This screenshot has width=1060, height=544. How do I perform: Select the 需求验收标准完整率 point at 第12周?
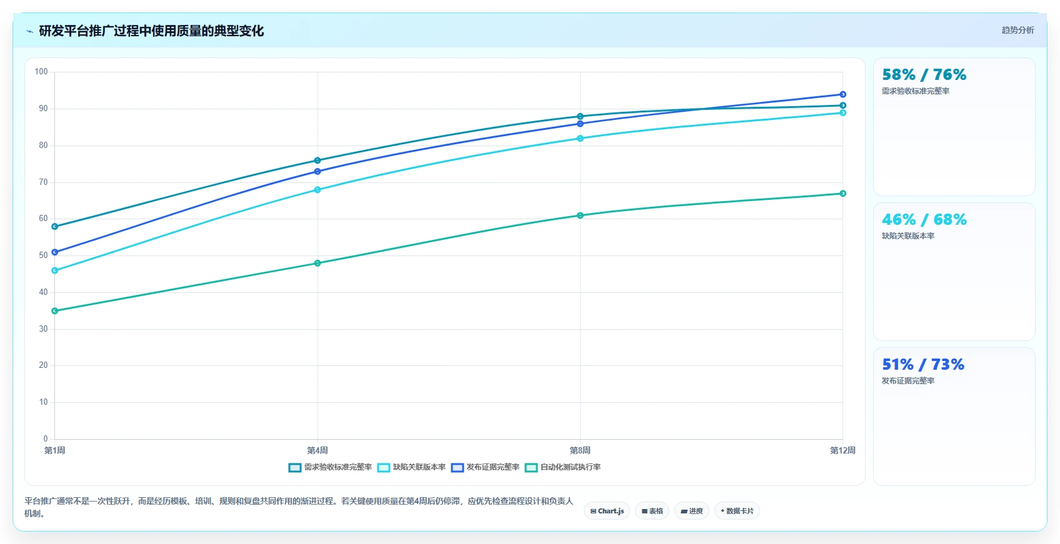pos(842,106)
